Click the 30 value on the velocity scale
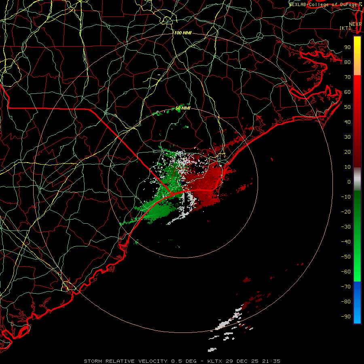Viewport: 364px width, 364px height. (x=347, y=137)
